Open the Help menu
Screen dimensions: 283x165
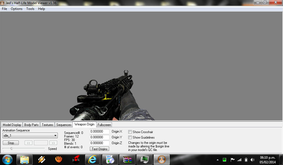click(41, 9)
